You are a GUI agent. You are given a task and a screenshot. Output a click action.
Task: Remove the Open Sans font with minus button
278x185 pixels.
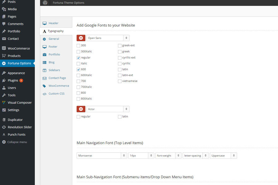[81, 38]
